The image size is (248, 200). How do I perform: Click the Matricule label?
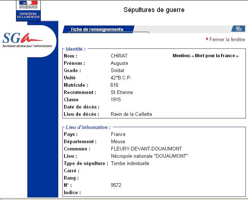76,85
